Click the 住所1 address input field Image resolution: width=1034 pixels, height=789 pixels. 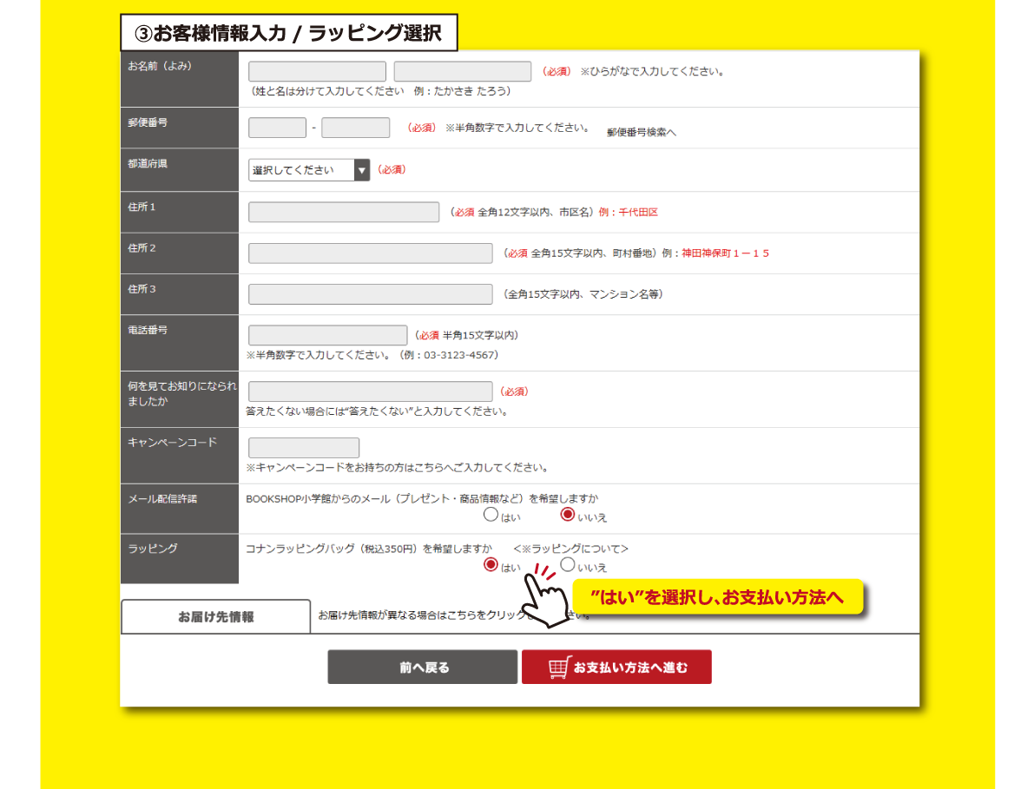point(344,212)
